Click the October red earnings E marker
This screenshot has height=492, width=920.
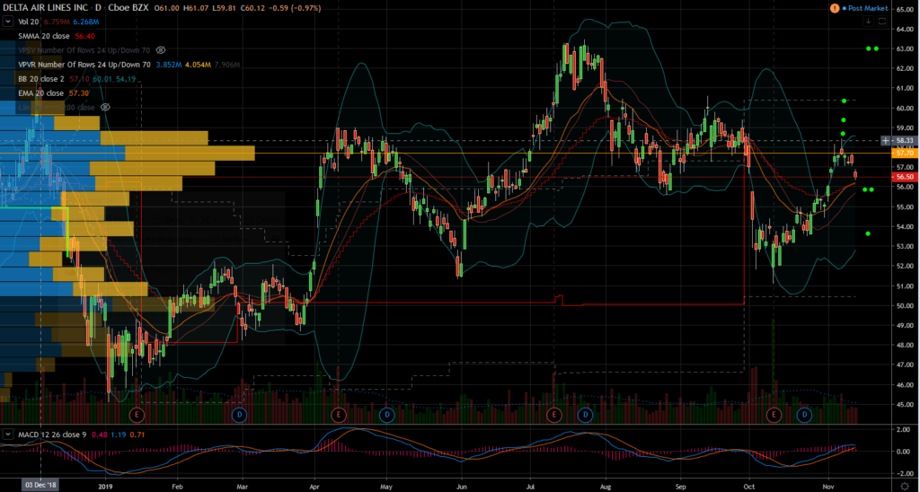point(774,414)
